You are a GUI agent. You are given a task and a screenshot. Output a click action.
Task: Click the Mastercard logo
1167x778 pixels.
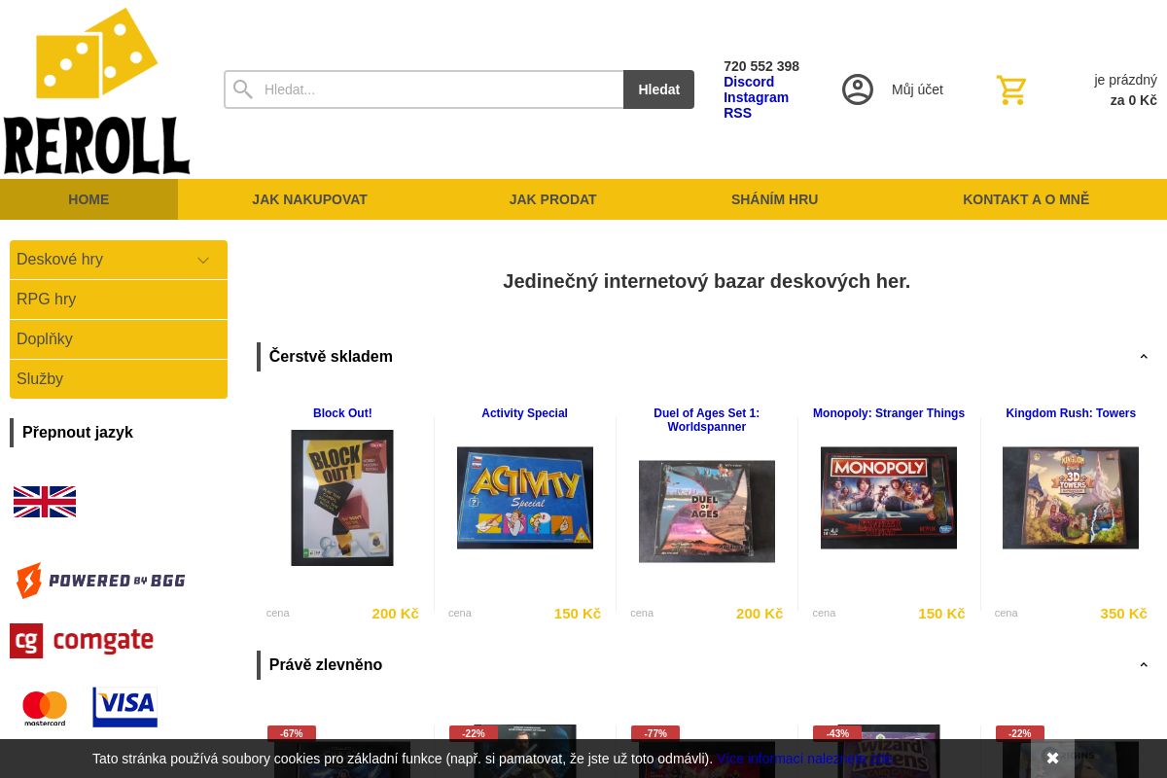click(45, 709)
